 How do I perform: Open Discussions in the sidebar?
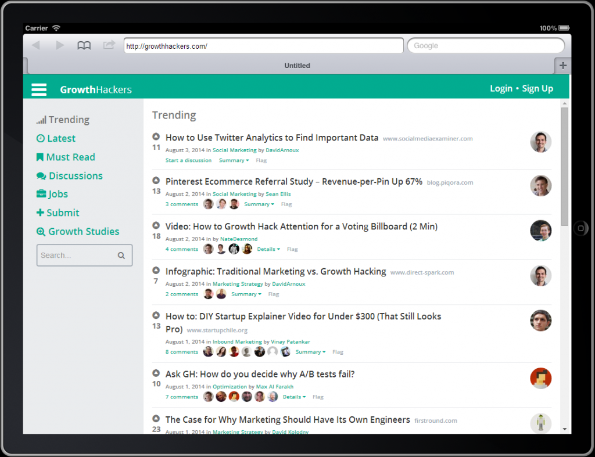(x=70, y=175)
